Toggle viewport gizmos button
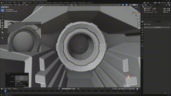171x96 pixels. tap(123, 5)
